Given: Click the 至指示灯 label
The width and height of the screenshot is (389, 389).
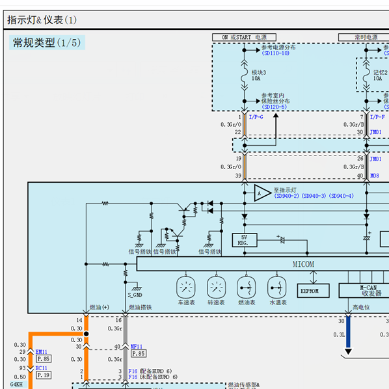Looking at the screenshot, I should point(285,190).
